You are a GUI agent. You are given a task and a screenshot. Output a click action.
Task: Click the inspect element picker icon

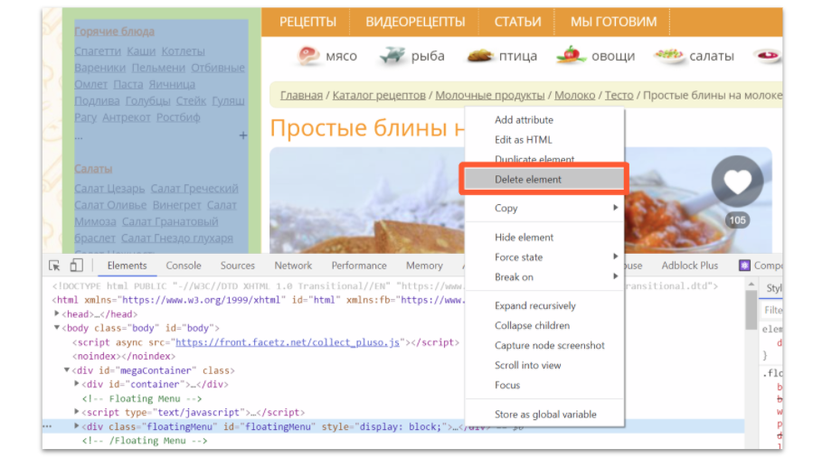tap(54, 266)
